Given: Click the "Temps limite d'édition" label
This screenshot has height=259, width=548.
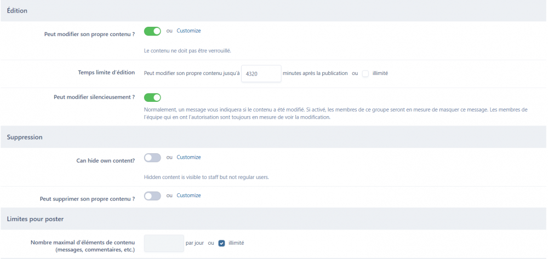Looking at the screenshot, I should click(x=107, y=72).
